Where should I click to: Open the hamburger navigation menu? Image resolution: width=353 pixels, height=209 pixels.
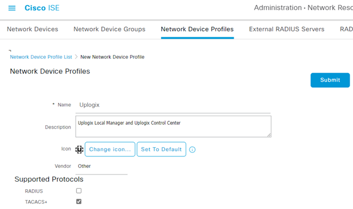[12, 8]
